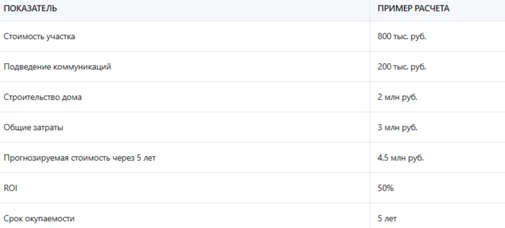
Task: Click the 50% value cell
Action: click(x=385, y=188)
